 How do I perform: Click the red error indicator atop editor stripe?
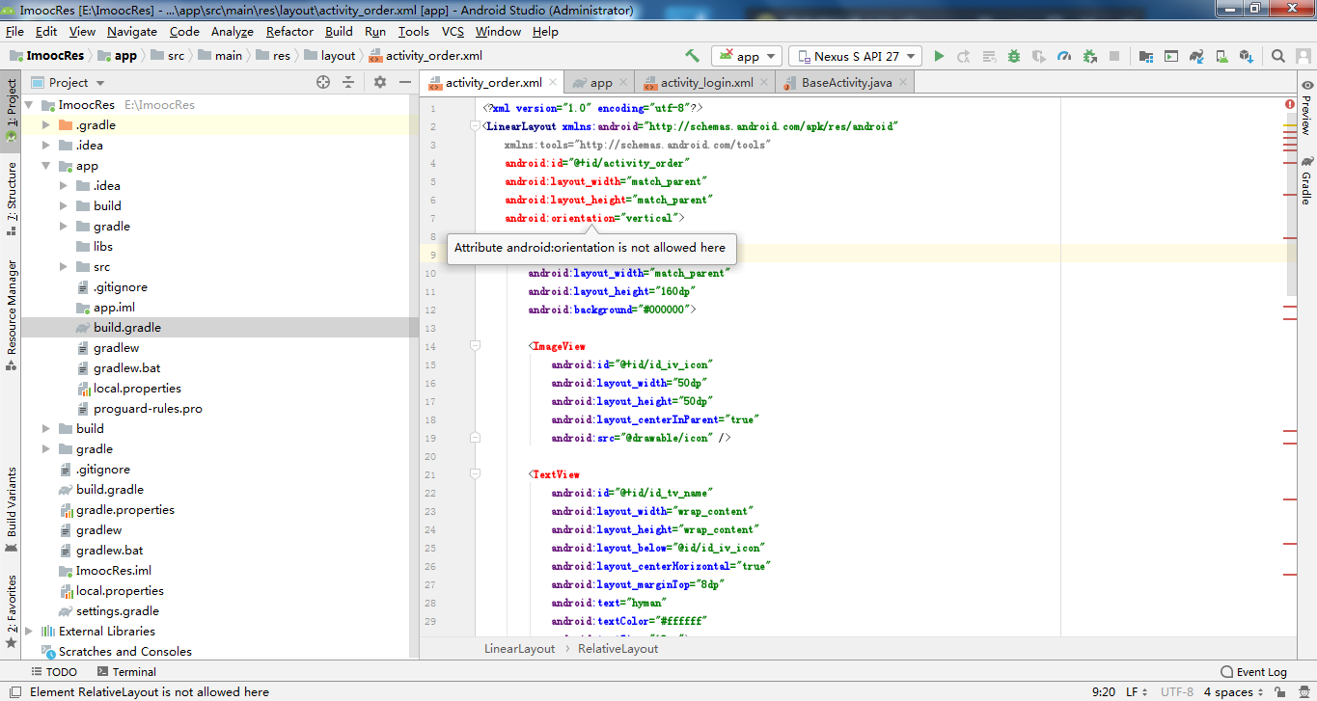coord(1290,104)
